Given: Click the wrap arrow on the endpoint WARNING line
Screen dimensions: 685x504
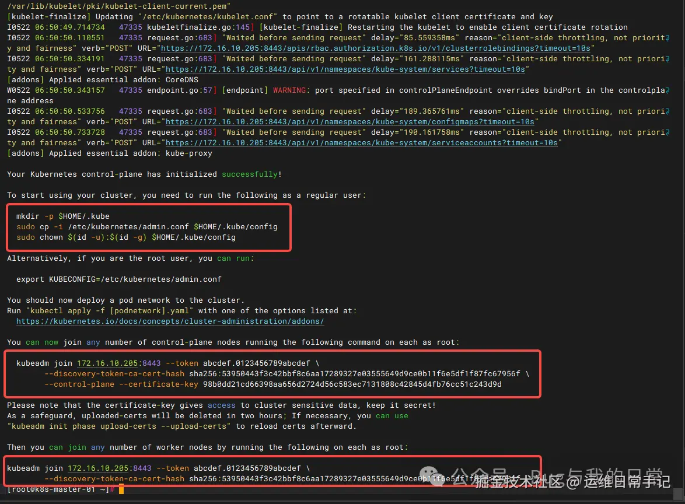Looking at the screenshot, I should 667,90.
